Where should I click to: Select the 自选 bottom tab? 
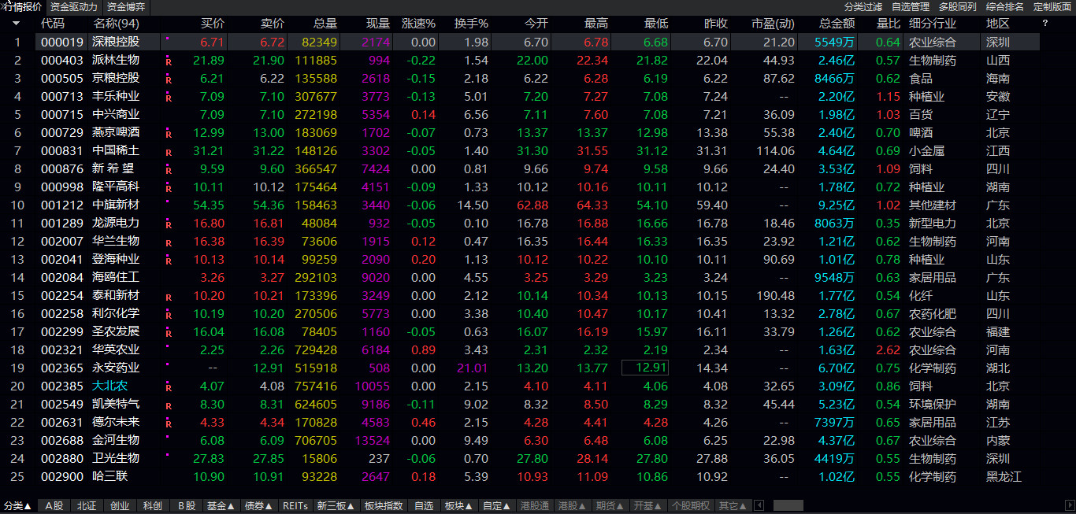tap(424, 505)
